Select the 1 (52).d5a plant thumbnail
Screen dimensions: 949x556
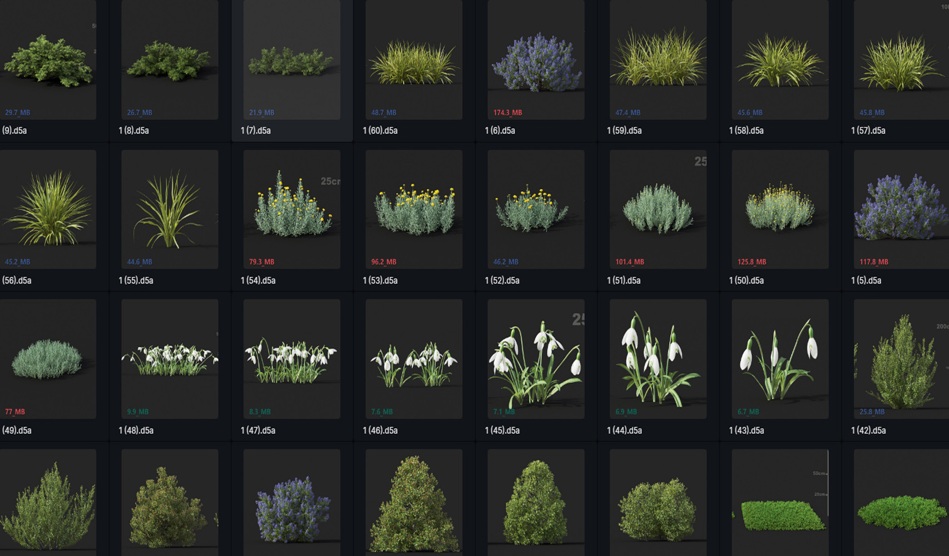point(536,209)
